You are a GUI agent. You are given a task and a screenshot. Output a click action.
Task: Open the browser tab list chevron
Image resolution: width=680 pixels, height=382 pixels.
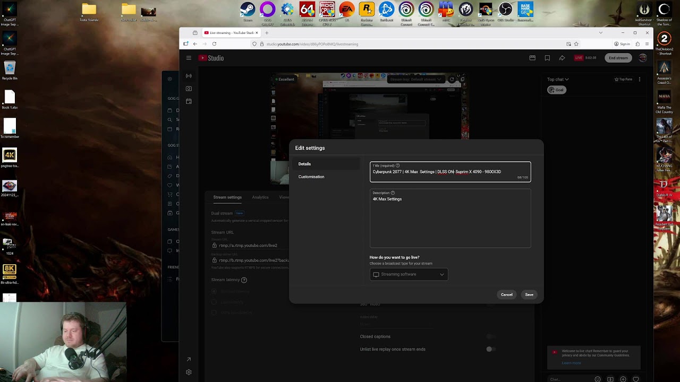pos(601,33)
